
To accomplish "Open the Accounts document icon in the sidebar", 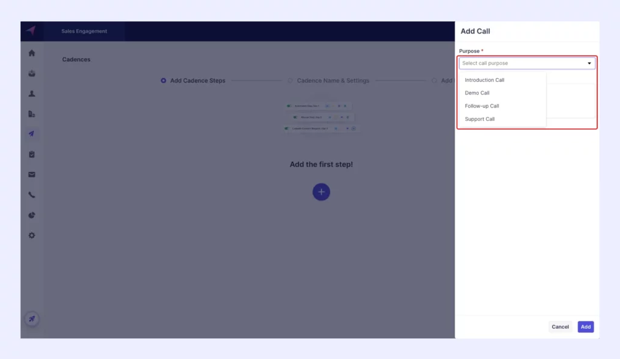I will click(x=31, y=114).
